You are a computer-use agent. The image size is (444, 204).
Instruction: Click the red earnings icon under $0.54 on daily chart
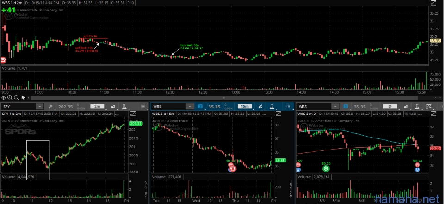[x=417, y=165]
